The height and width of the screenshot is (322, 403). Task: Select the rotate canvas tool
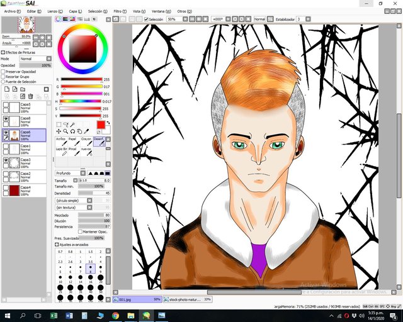point(73,131)
